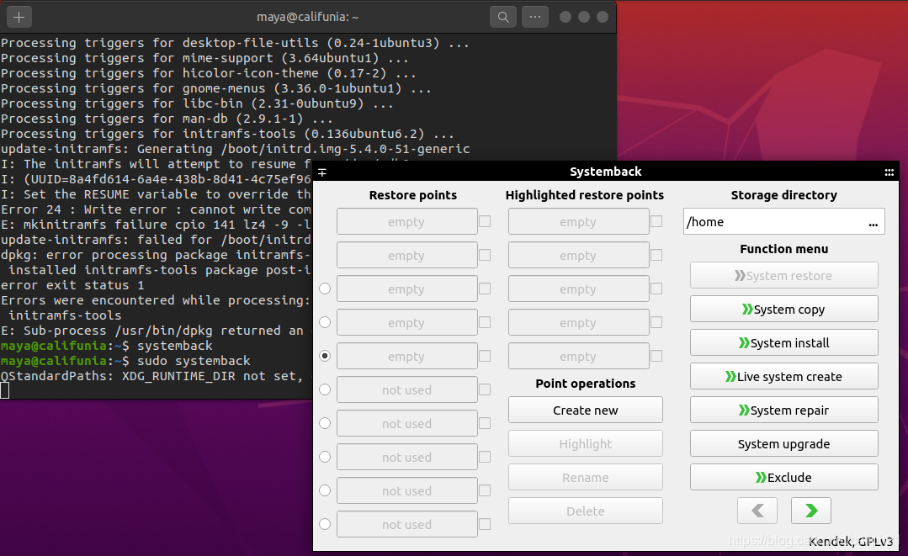Click the first highlighted restore point name field

tap(578, 221)
